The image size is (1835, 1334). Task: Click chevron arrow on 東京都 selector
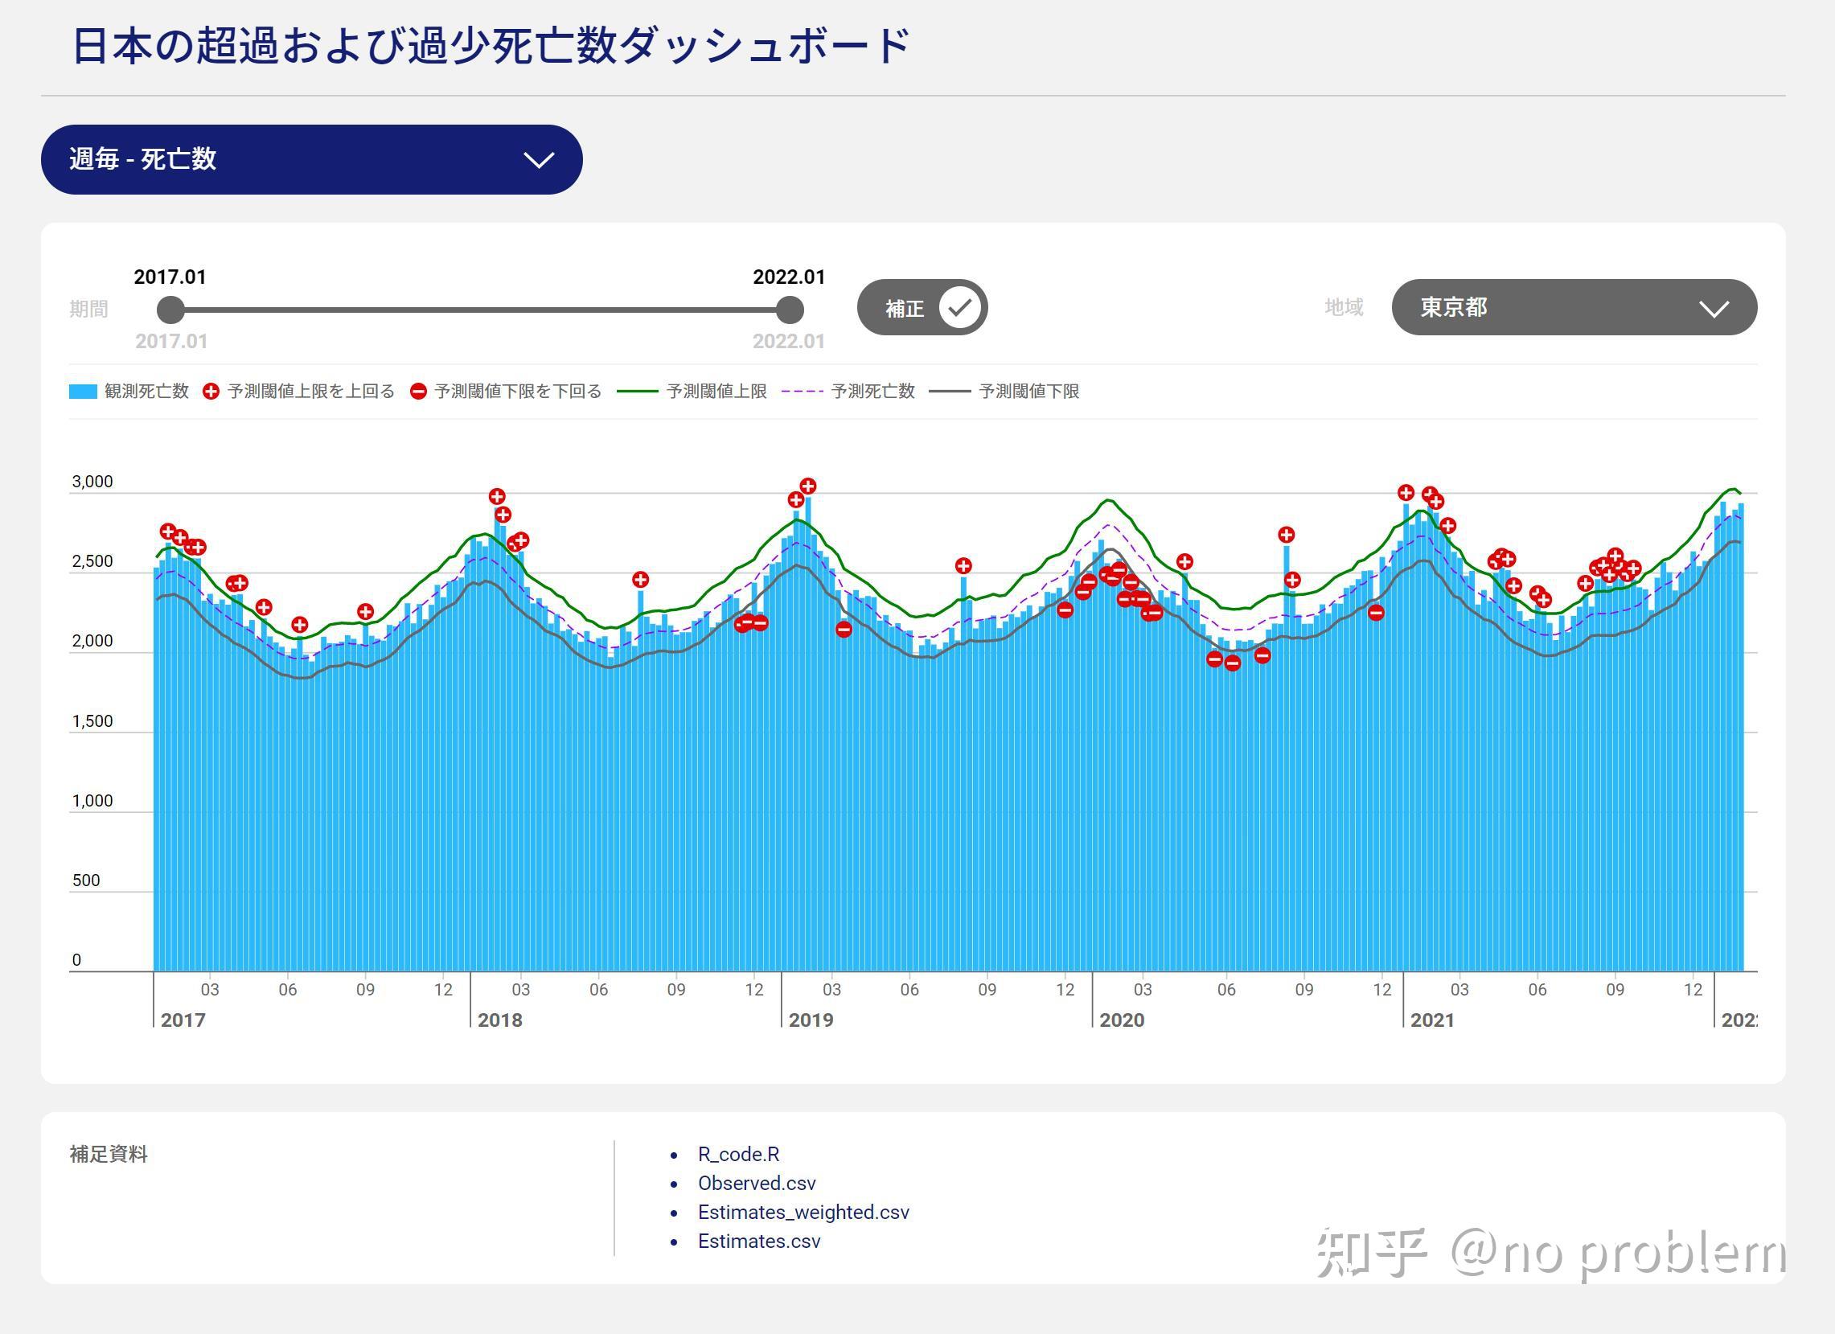point(1714,308)
